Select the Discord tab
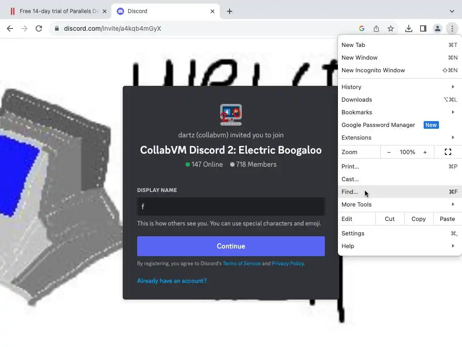The height and width of the screenshot is (347, 462). [165, 11]
